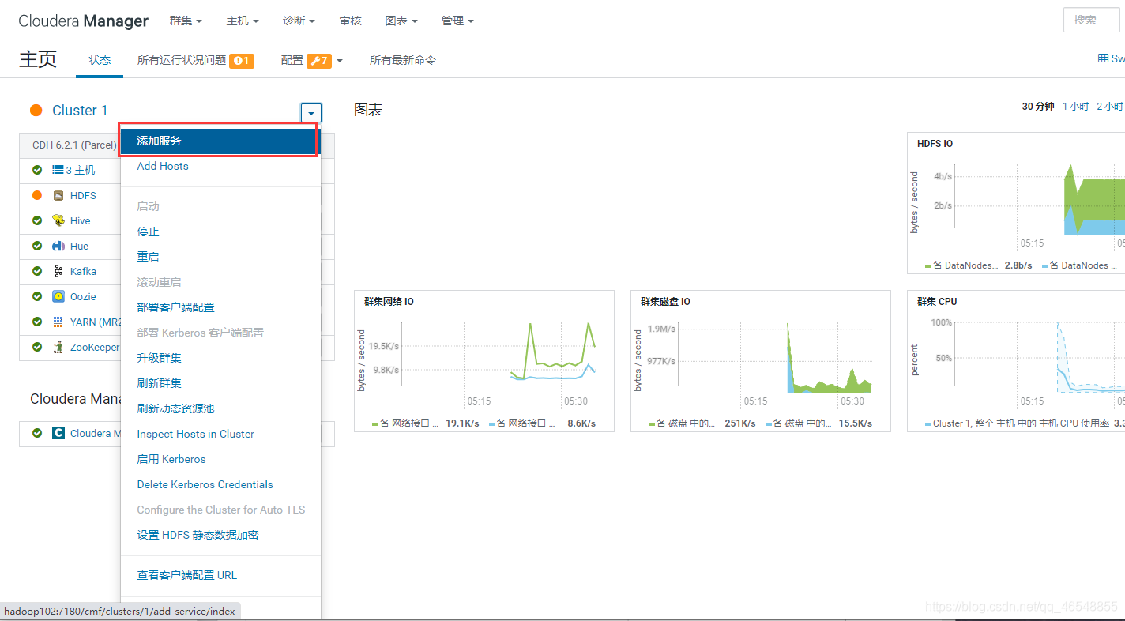Click the Cloudera Manager logo
This screenshot has height=621, width=1125.
click(x=83, y=21)
